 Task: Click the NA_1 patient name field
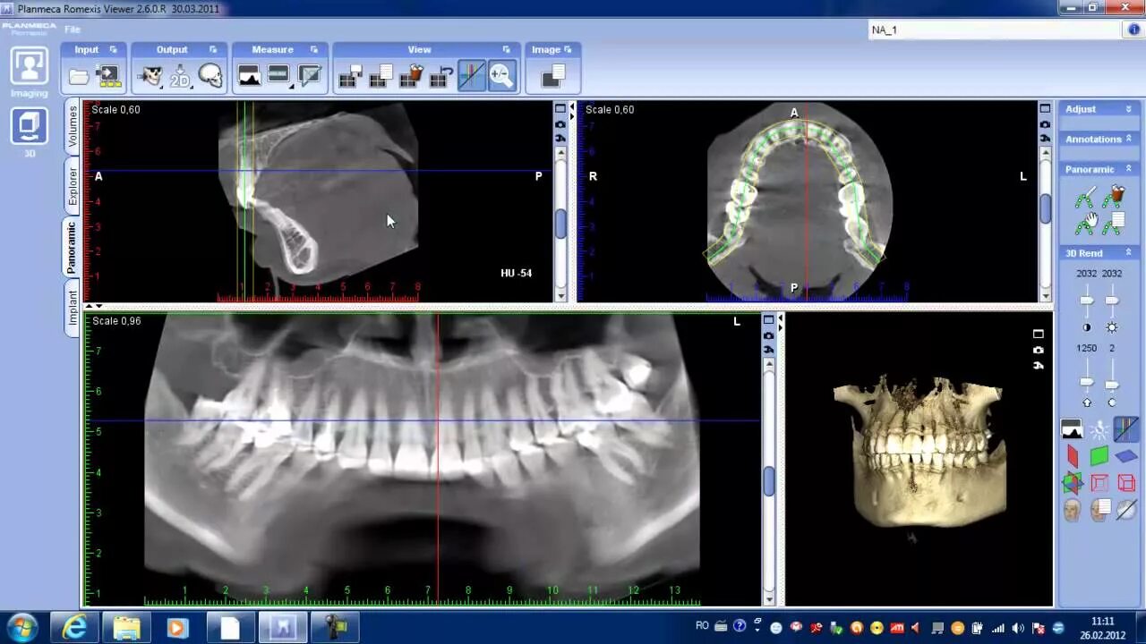tap(994, 30)
